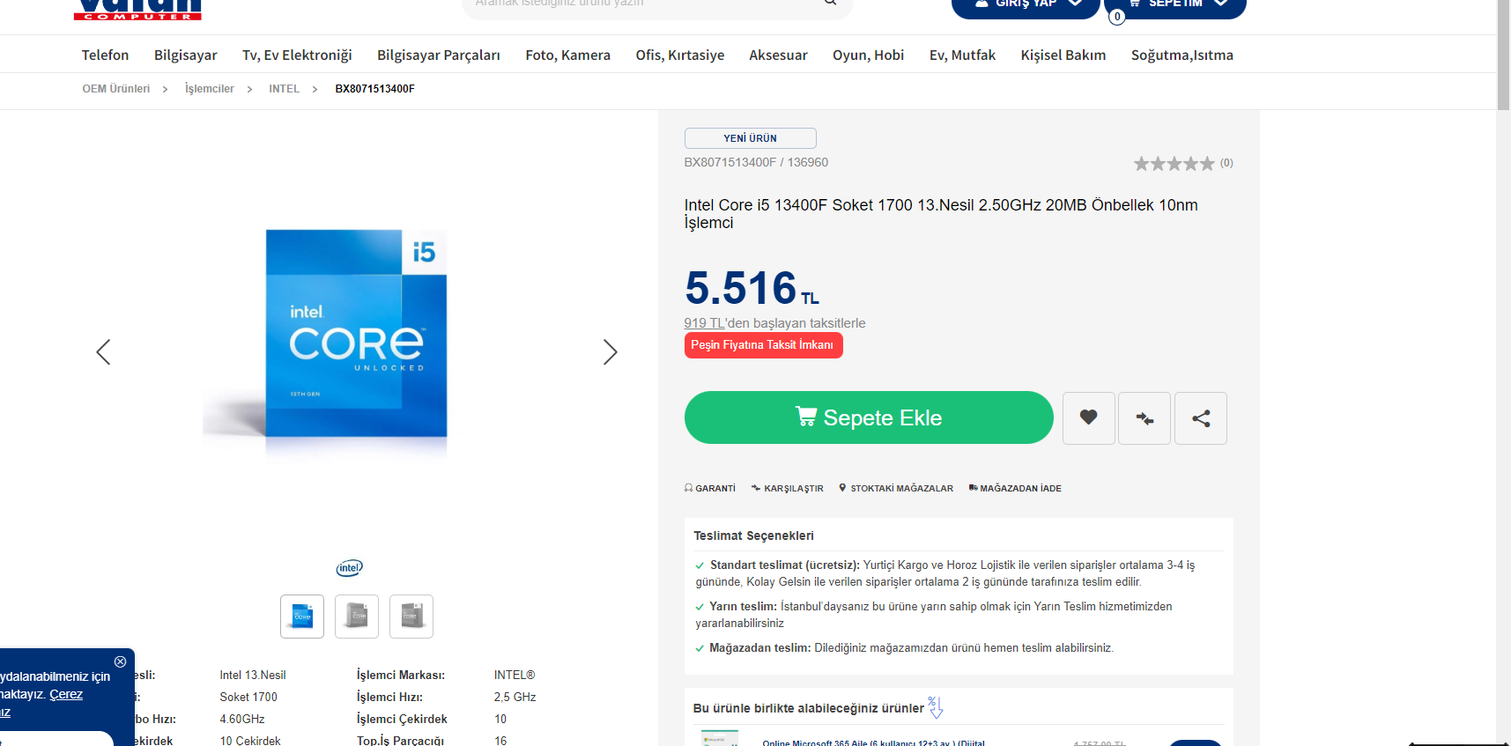Select the third product thumbnail

tap(411, 616)
